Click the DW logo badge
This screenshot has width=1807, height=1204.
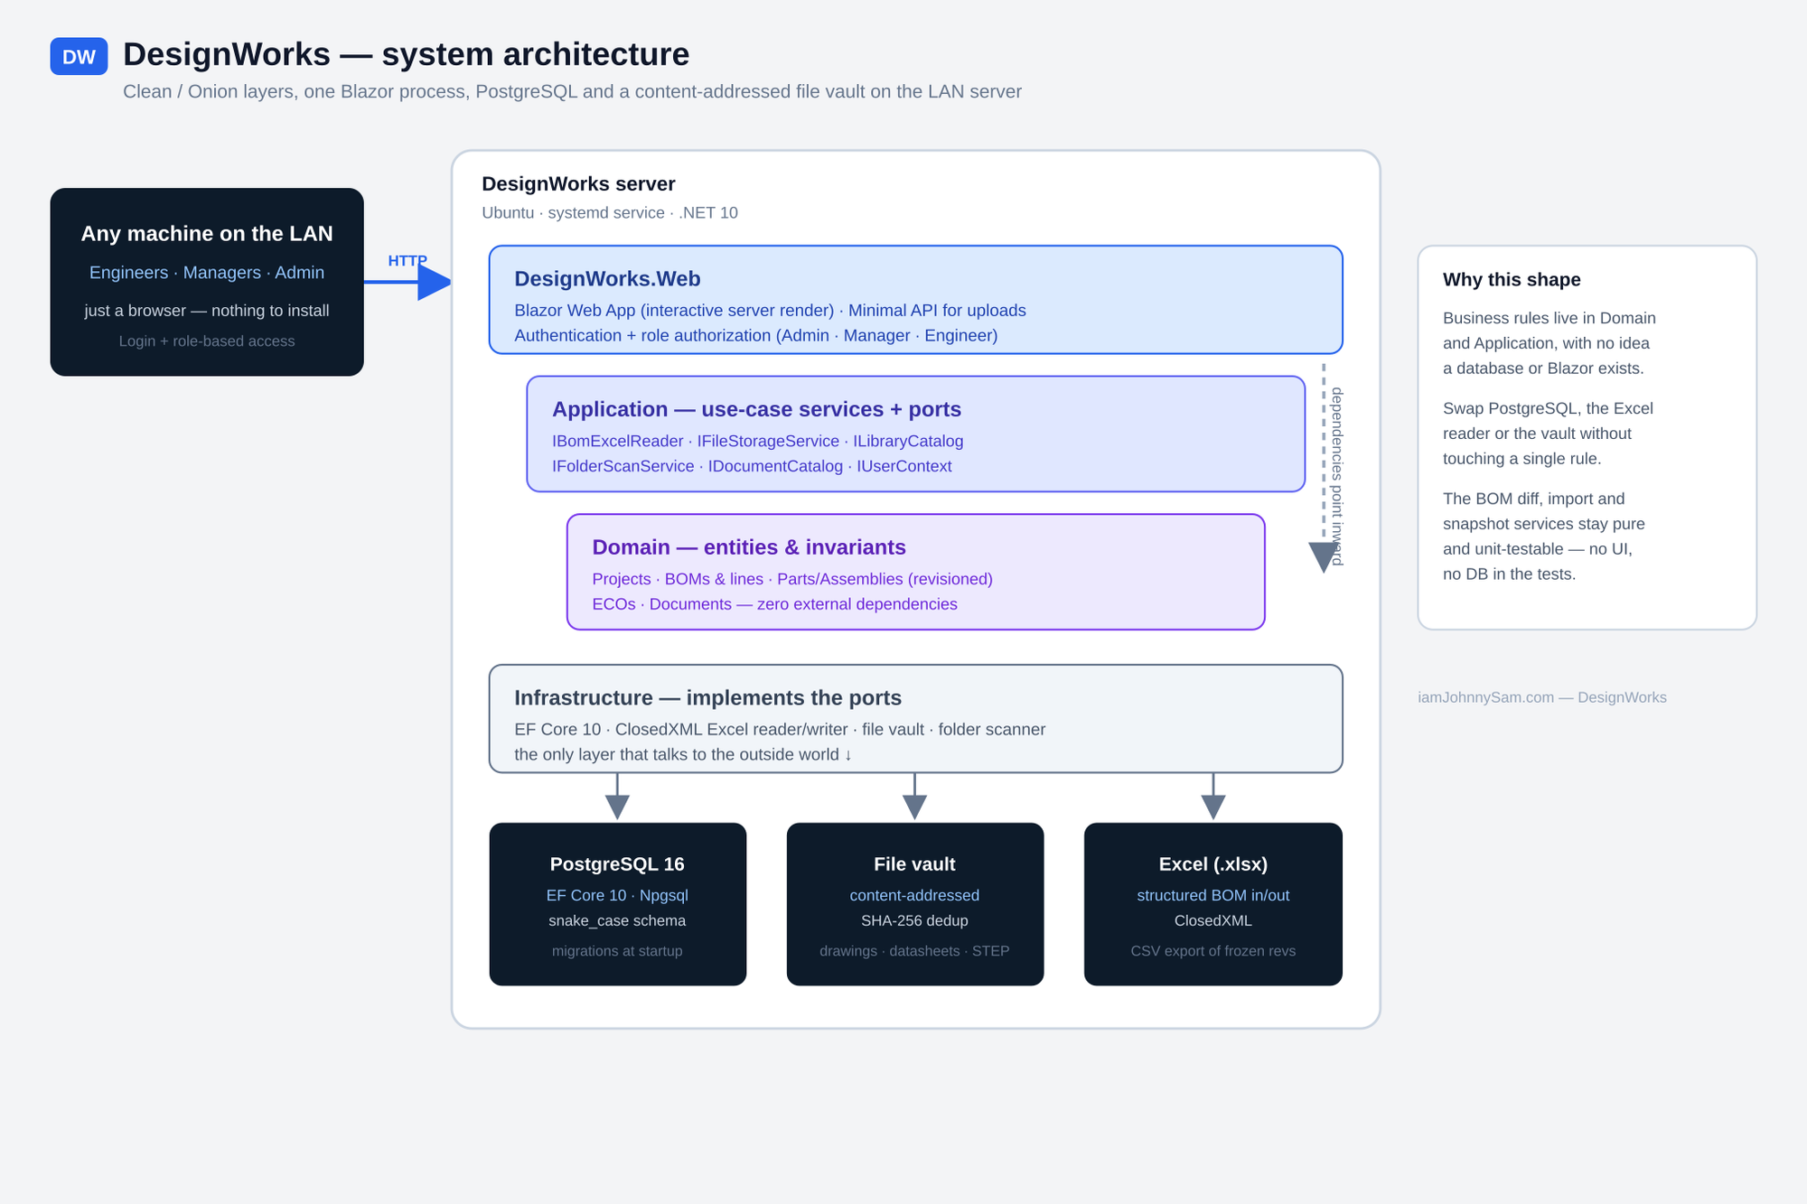click(79, 56)
